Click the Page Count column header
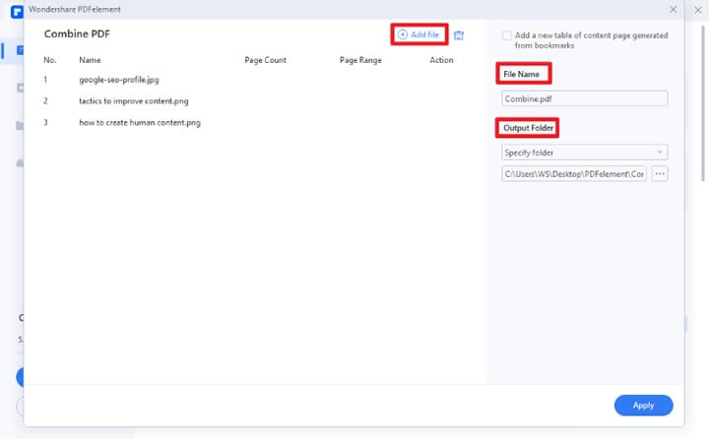The image size is (709, 439). [x=266, y=60]
